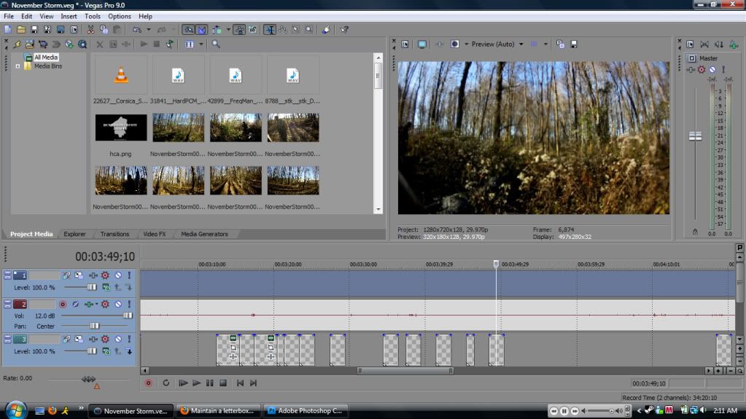Create a new project via toolbar icon
Screen dimensions: 746x419
tap(7, 29)
